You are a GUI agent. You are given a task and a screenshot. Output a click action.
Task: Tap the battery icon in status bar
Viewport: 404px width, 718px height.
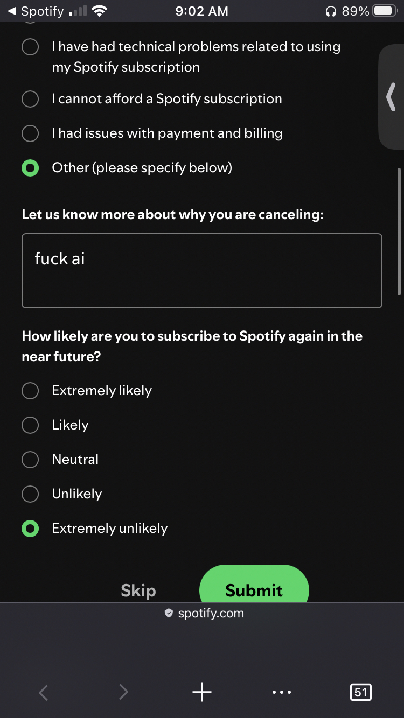(385, 11)
